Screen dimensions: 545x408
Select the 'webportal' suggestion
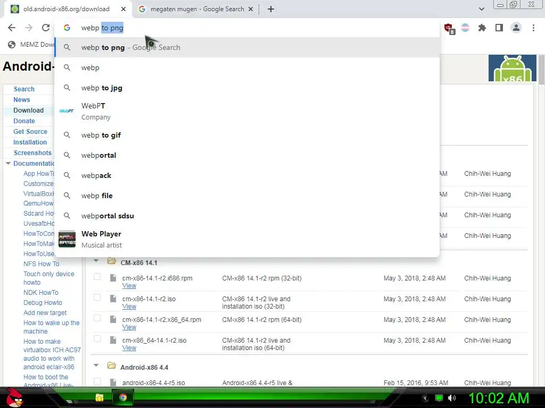[x=247, y=155]
